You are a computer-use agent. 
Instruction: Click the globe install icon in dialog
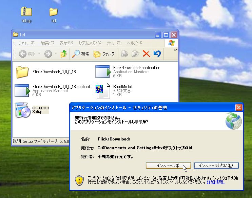[x=233, y=121]
